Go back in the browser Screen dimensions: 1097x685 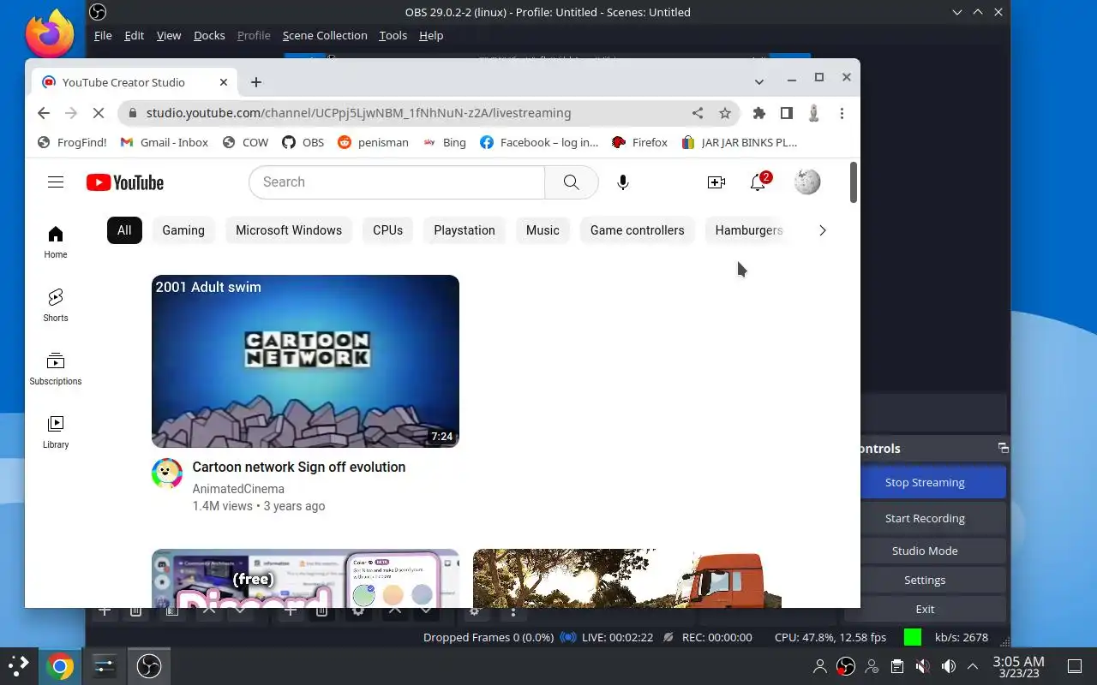(44, 113)
